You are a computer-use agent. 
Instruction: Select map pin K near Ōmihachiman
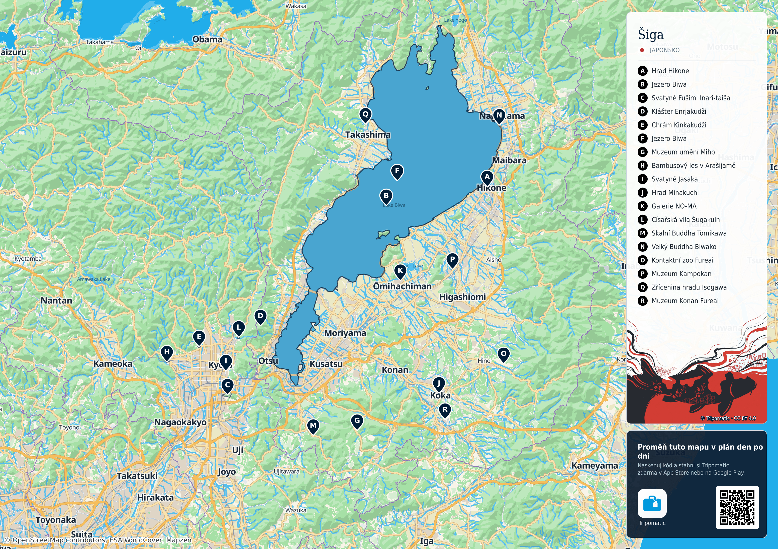(x=400, y=272)
